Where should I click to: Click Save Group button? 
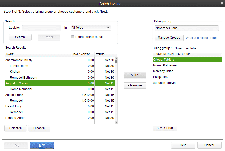[x=165, y=128]
